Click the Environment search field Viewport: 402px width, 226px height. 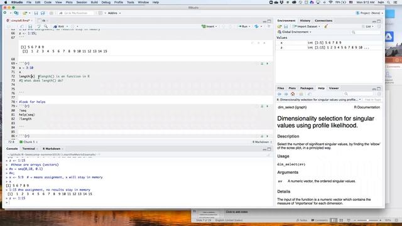point(366,32)
